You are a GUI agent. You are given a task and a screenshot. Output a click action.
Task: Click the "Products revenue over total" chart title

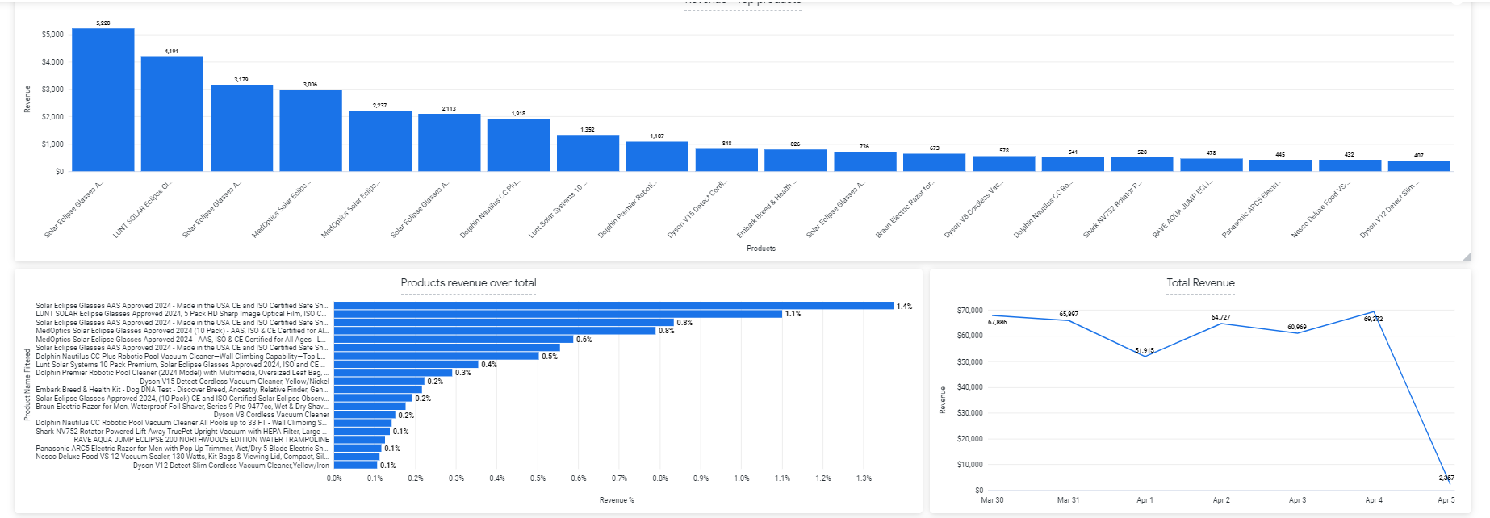pyautogui.click(x=468, y=282)
